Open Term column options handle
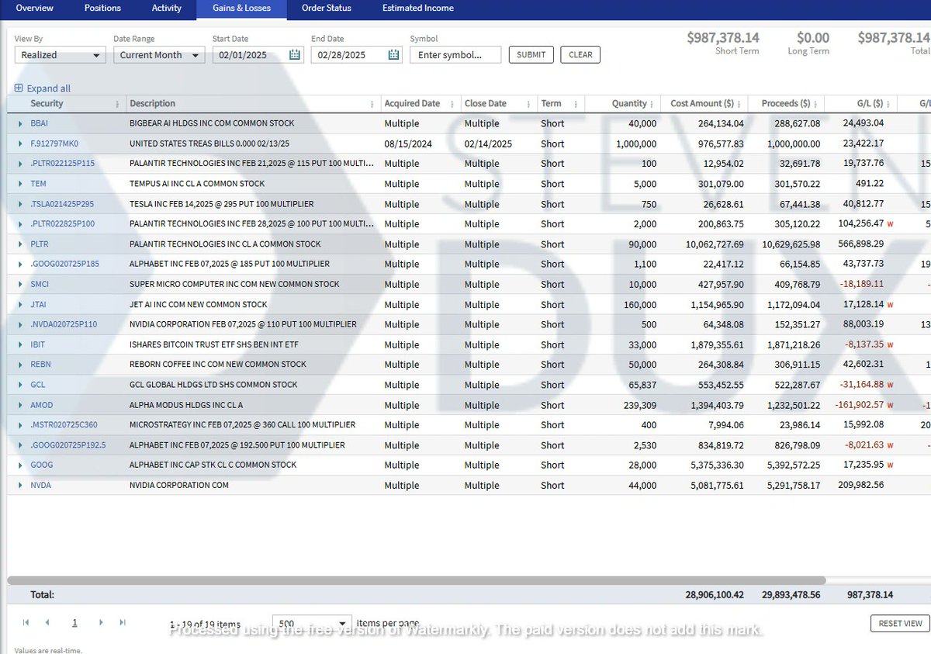Screen dimensions: 931x654 click(577, 104)
